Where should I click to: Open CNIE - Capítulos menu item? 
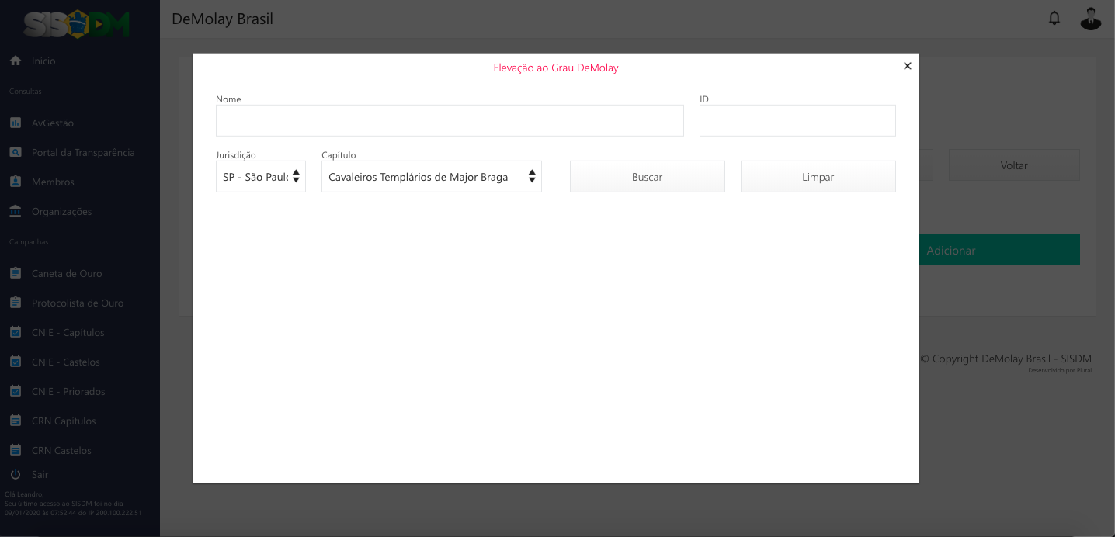pos(68,332)
